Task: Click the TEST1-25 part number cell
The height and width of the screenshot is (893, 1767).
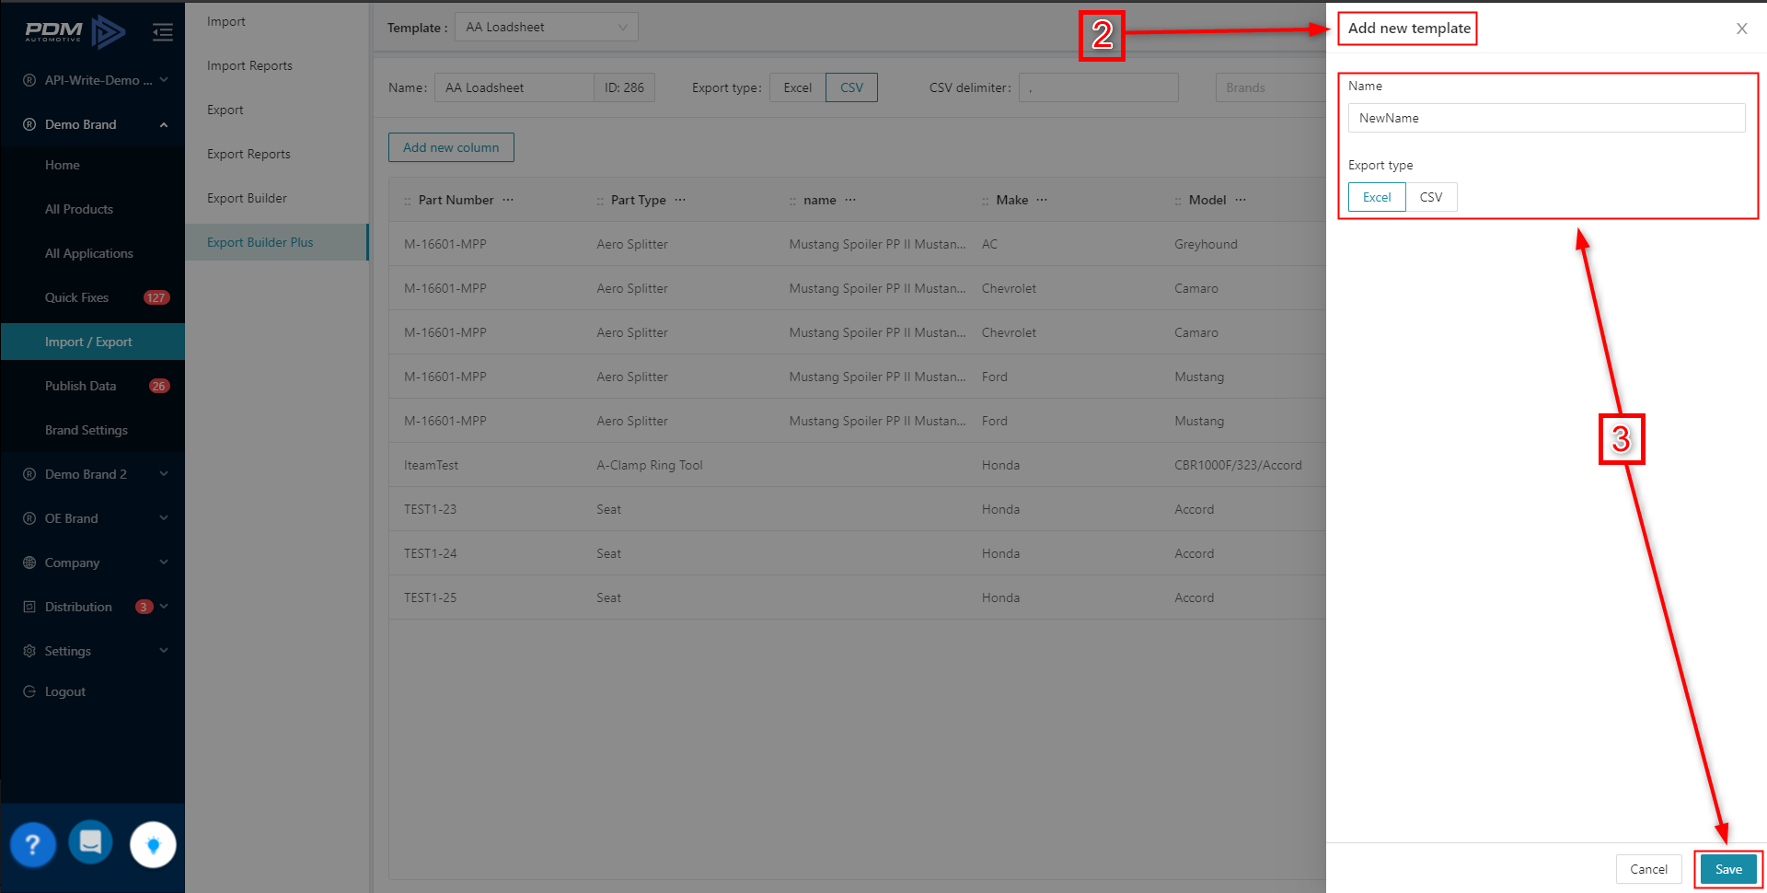Action: point(430,597)
